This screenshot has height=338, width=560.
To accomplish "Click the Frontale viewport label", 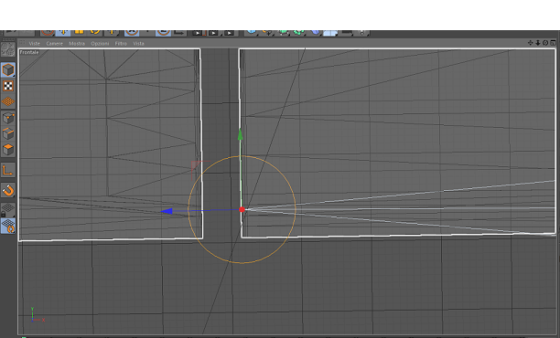I will pyautogui.click(x=29, y=52).
